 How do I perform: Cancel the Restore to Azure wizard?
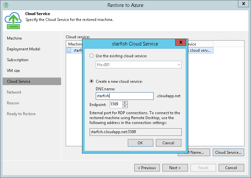point(231,168)
